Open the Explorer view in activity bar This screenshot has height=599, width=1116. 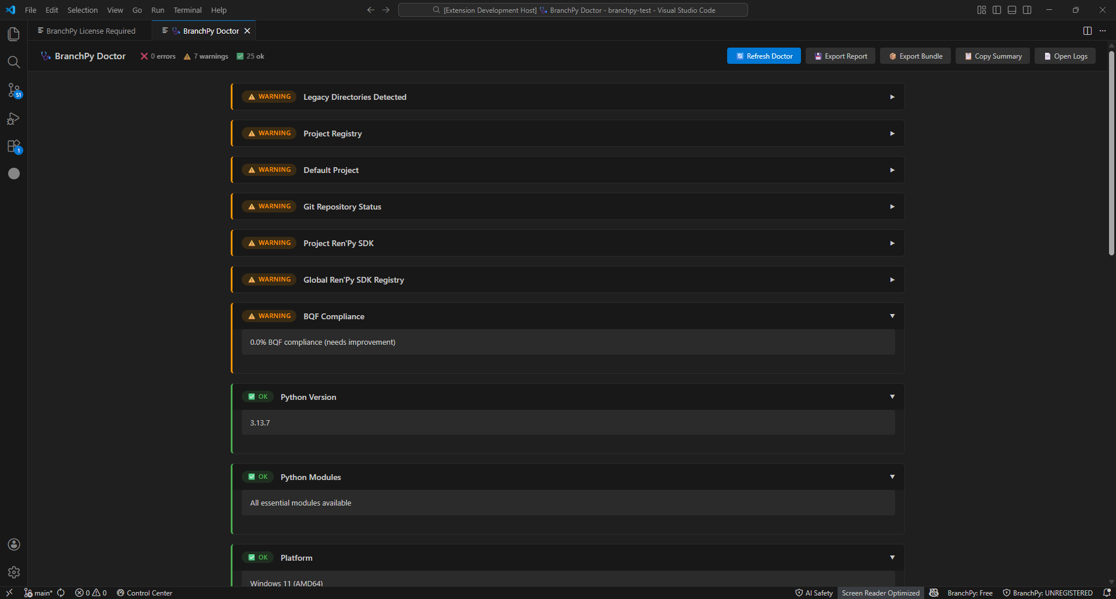coord(14,34)
